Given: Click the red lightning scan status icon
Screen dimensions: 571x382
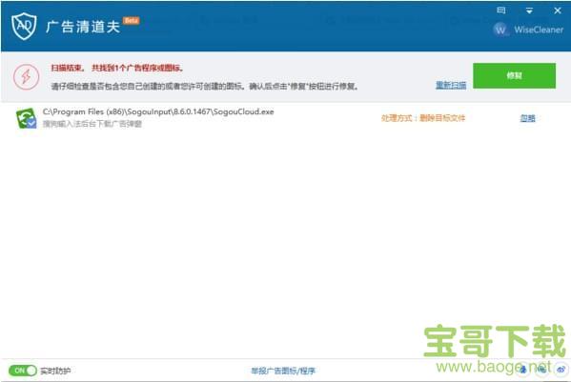Looking at the screenshot, I should [x=26, y=77].
